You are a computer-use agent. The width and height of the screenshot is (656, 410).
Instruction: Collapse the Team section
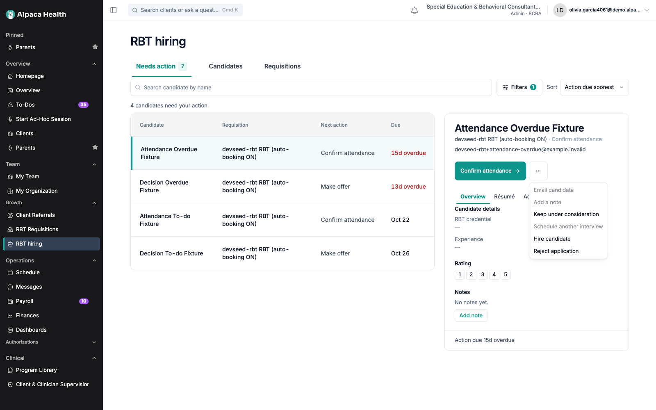tap(94, 164)
